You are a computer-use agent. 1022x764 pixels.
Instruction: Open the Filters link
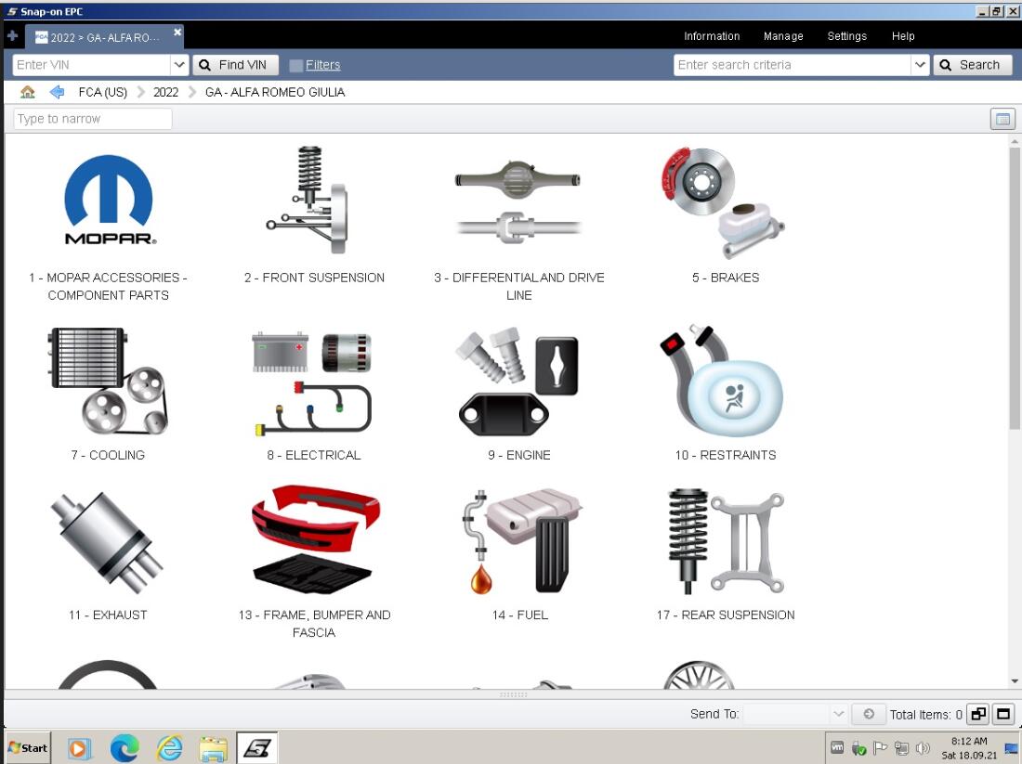[x=322, y=64]
